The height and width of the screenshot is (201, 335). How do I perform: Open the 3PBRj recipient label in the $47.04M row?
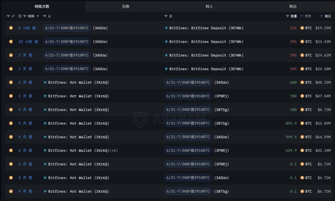(x=222, y=96)
